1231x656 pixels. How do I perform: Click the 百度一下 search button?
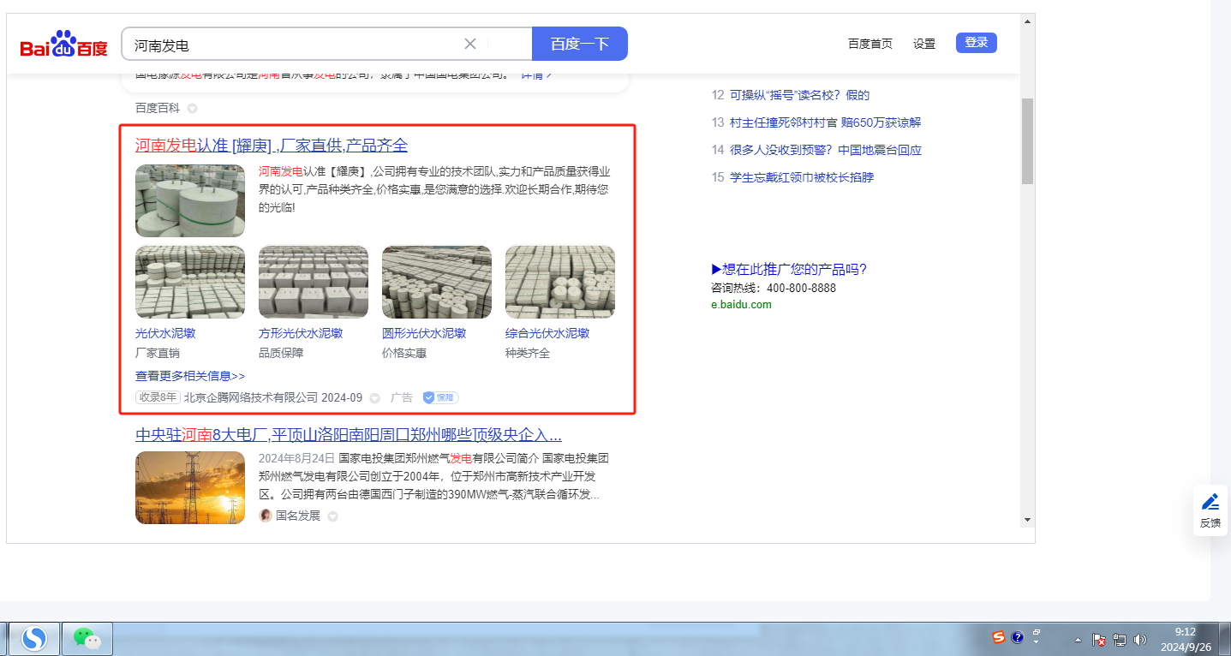(x=580, y=44)
